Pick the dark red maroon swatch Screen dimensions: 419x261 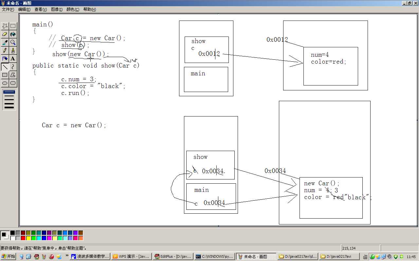(x=23, y=233)
